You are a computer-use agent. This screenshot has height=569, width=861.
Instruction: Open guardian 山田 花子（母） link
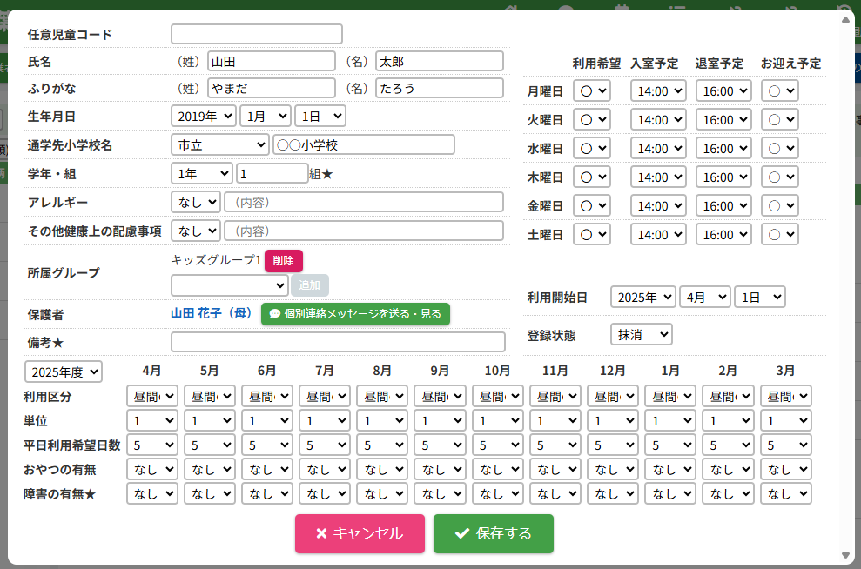212,313
